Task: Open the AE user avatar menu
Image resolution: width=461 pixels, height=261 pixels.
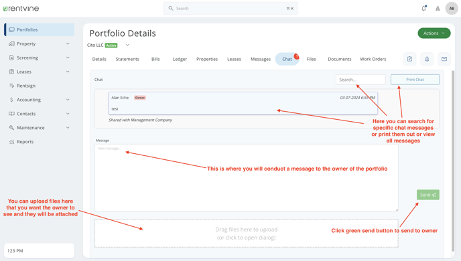Action: coord(452,9)
